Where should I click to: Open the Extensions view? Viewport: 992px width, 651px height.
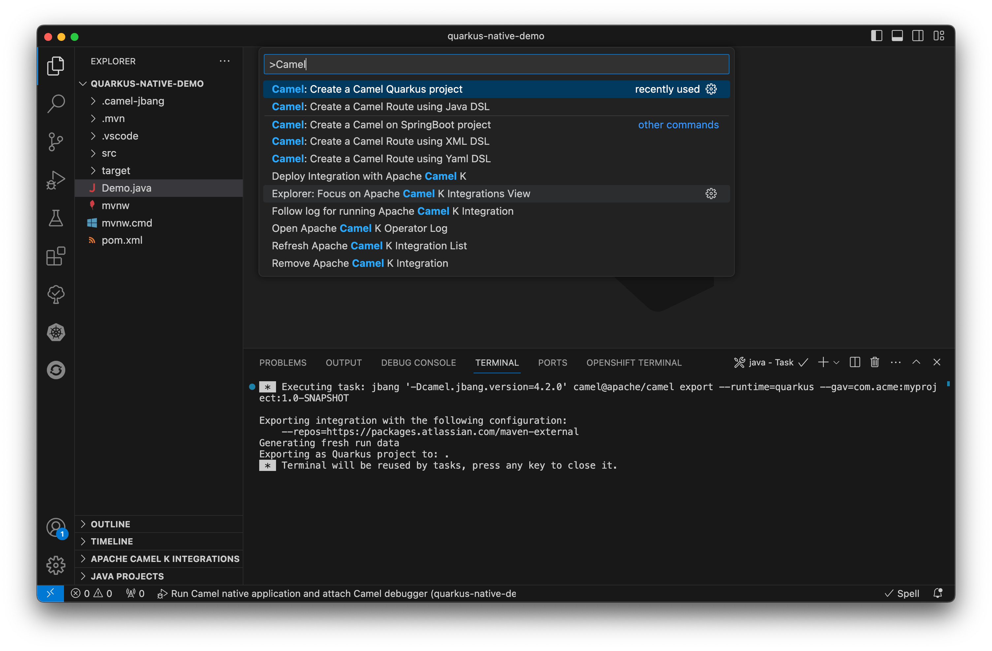[x=55, y=257]
